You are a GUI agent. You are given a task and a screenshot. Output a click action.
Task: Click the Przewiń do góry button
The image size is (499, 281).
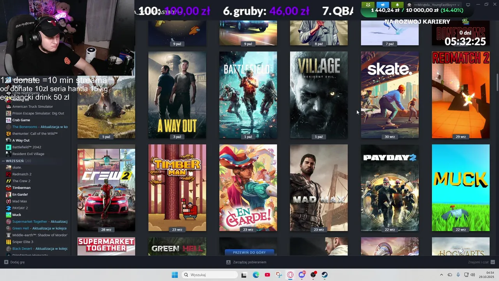coord(249,253)
